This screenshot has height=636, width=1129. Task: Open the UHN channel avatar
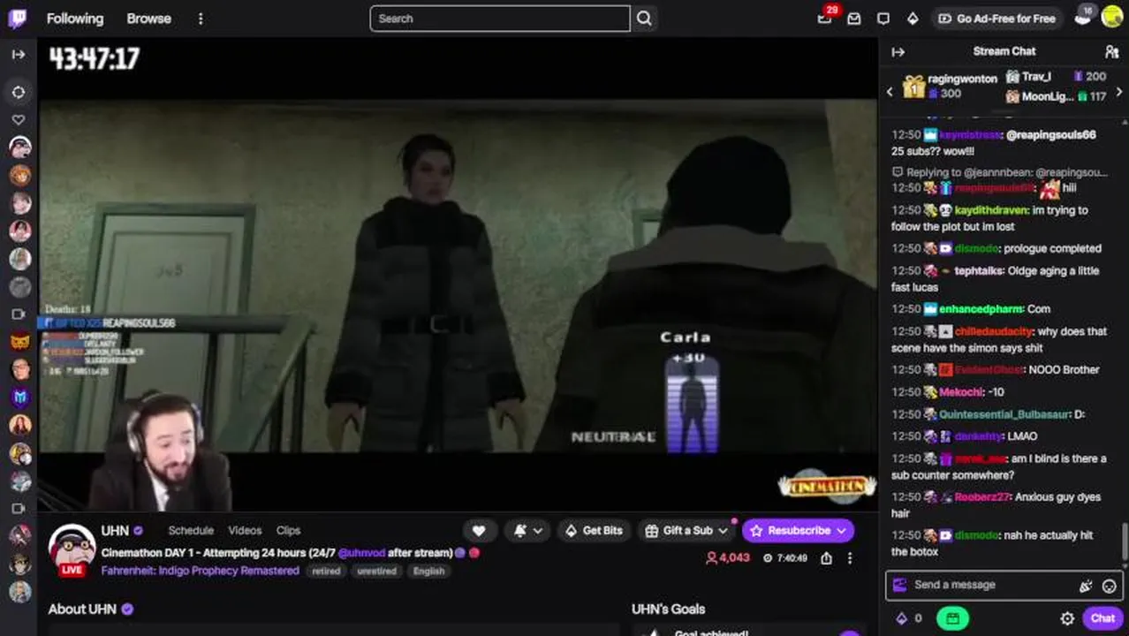72,548
